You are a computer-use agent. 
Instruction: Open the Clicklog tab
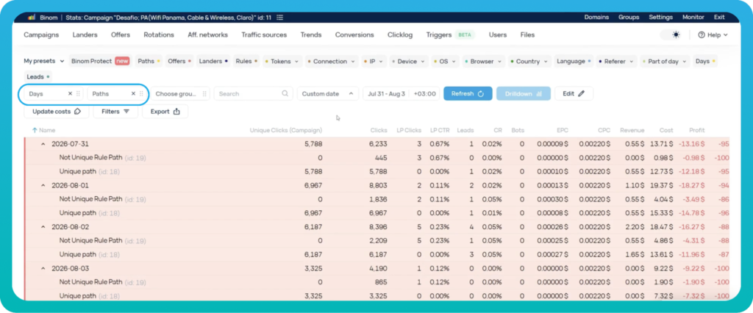click(400, 35)
